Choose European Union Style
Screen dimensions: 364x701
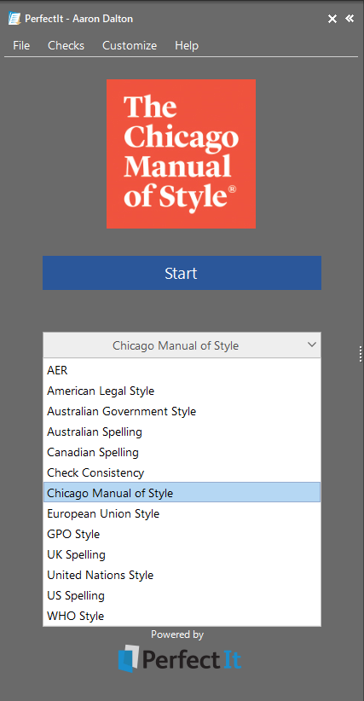[x=182, y=513]
